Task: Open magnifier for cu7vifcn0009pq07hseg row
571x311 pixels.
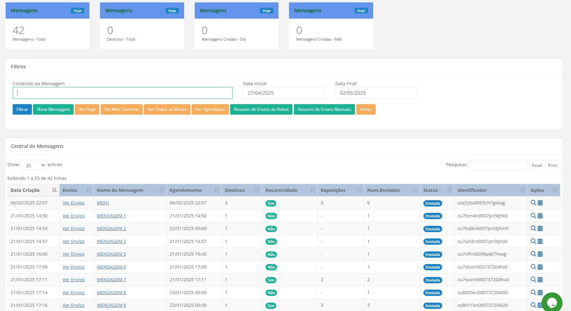Action: [533, 254]
